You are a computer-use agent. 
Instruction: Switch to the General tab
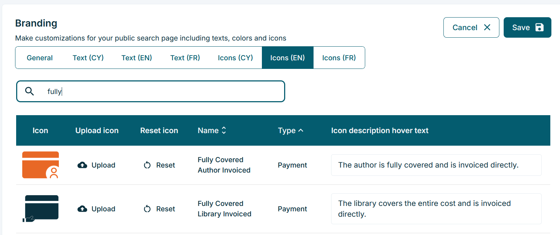[40, 58]
